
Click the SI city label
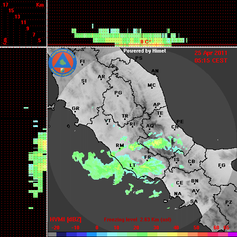click(x=84, y=81)
